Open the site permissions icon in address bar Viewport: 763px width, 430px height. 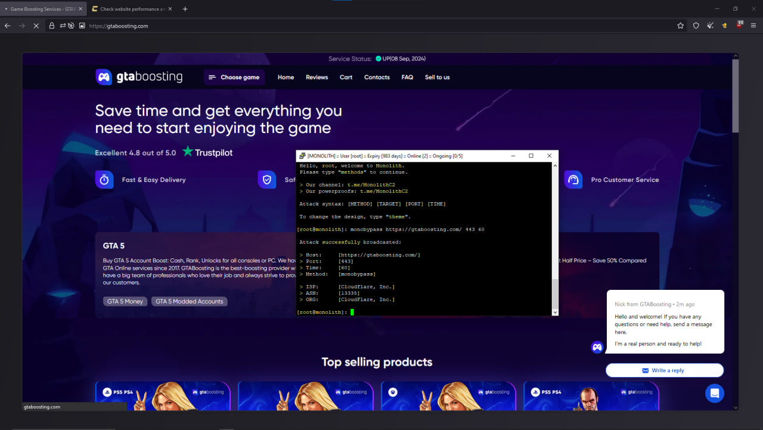coord(63,26)
